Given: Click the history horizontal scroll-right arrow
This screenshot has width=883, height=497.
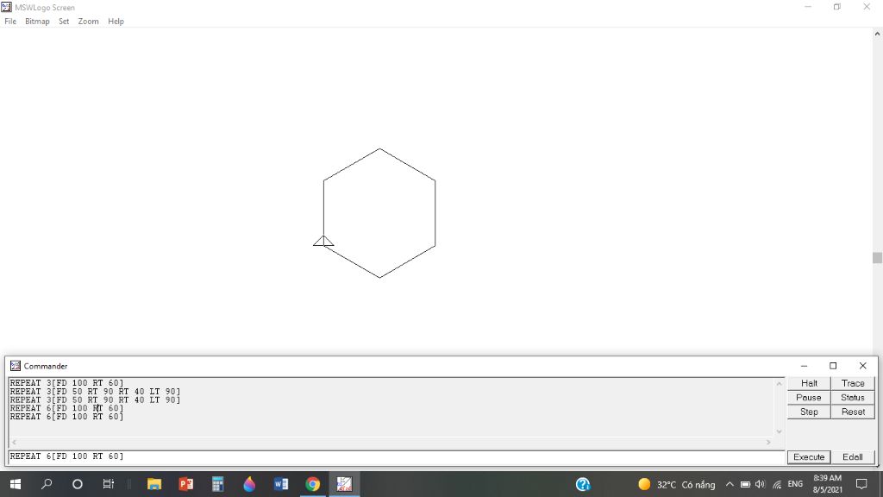Looking at the screenshot, I should (768, 443).
